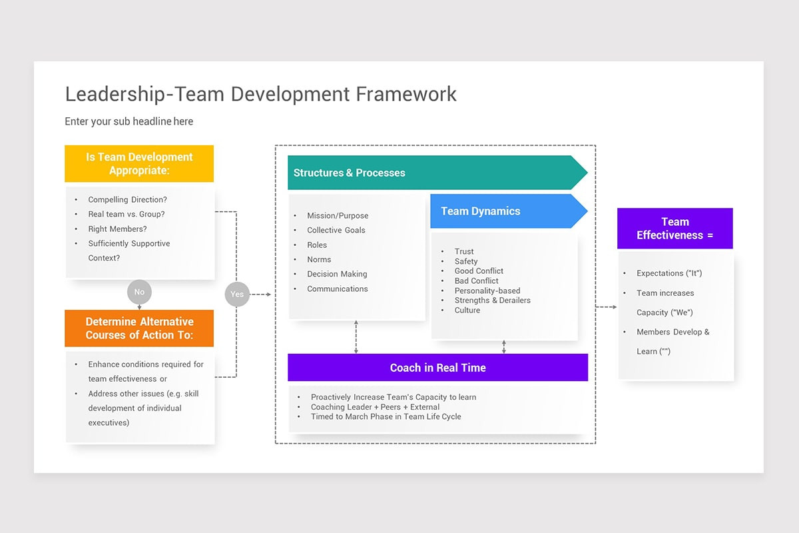Image resolution: width=799 pixels, height=533 pixels.
Task: Switch to the 'Team Effectiveness =' panel header
Action: (x=675, y=229)
